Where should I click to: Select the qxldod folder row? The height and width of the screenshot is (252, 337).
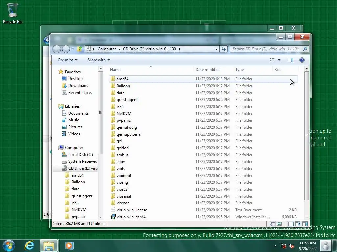(x=203, y=148)
